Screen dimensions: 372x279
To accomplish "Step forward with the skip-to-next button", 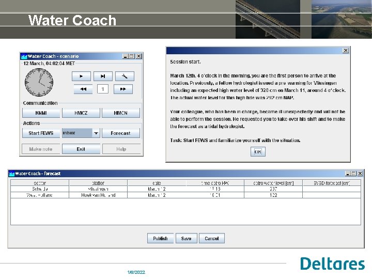I will point(103,76).
